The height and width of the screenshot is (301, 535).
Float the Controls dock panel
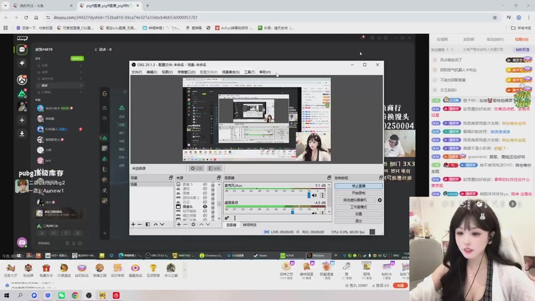click(x=381, y=178)
